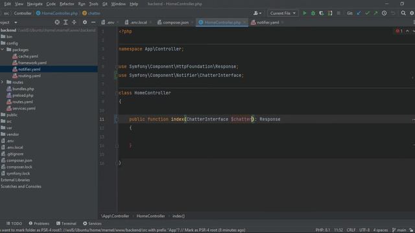Start the Debug bug icon
Screen dimensions: 415x233
(313, 13)
